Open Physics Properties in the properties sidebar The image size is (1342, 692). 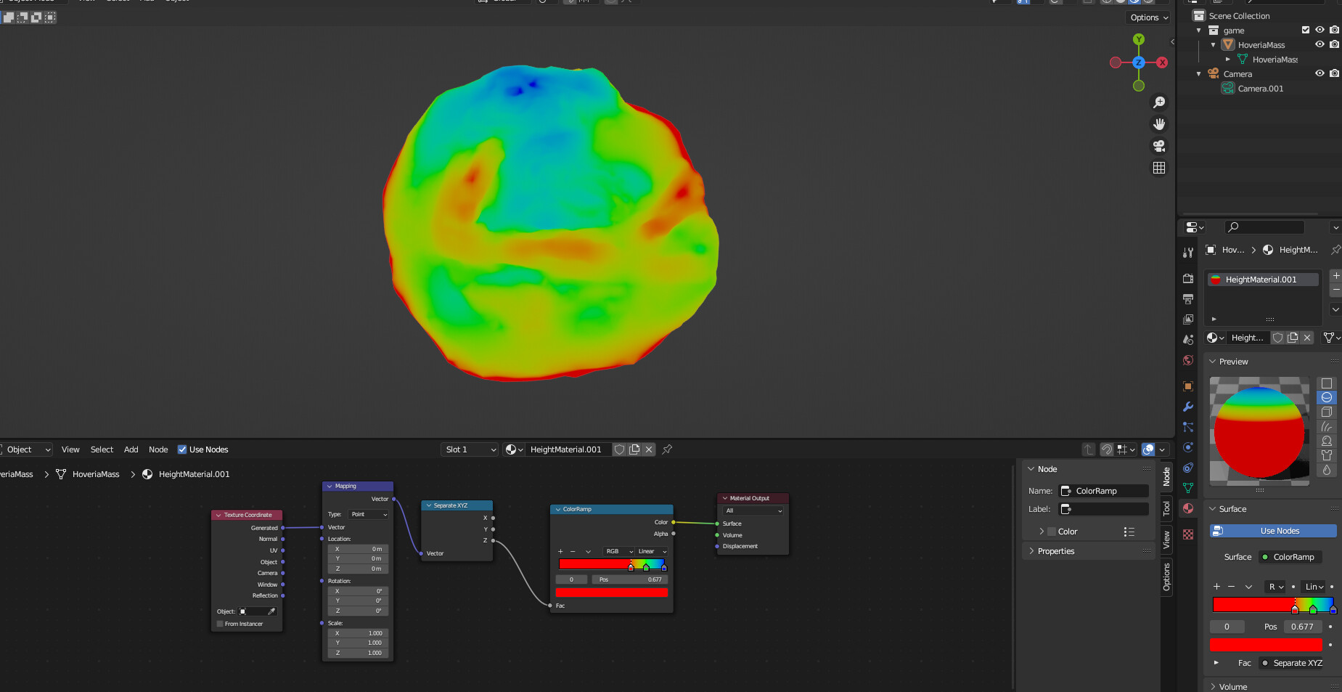[x=1188, y=447]
